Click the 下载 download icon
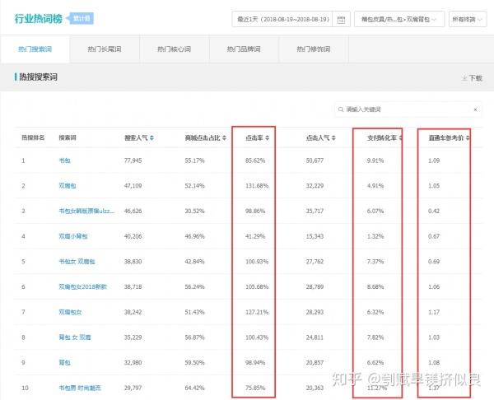Viewport: 494px width, 400px height. pos(464,78)
